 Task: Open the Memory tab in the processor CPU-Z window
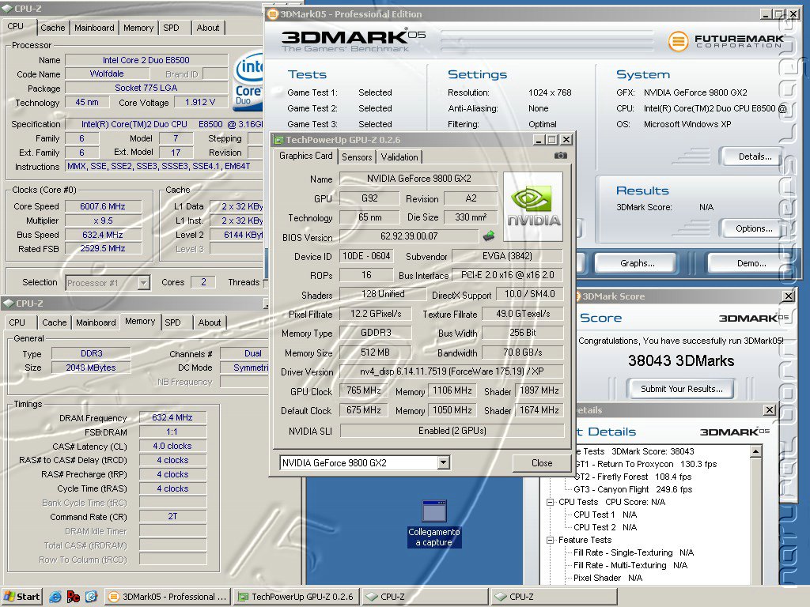click(x=138, y=28)
